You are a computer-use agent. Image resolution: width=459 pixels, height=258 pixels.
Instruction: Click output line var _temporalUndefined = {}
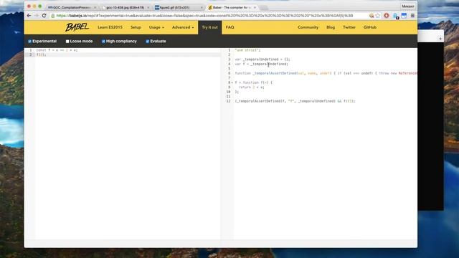click(262, 59)
